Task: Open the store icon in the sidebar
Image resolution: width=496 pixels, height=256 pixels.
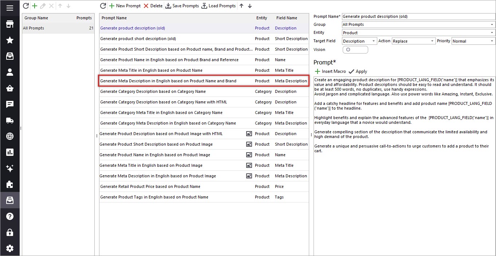Action: (x=10, y=24)
